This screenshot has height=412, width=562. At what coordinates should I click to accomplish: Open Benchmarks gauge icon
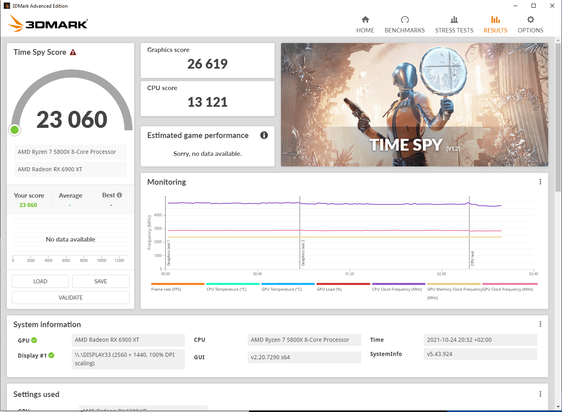[x=405, y=19]
